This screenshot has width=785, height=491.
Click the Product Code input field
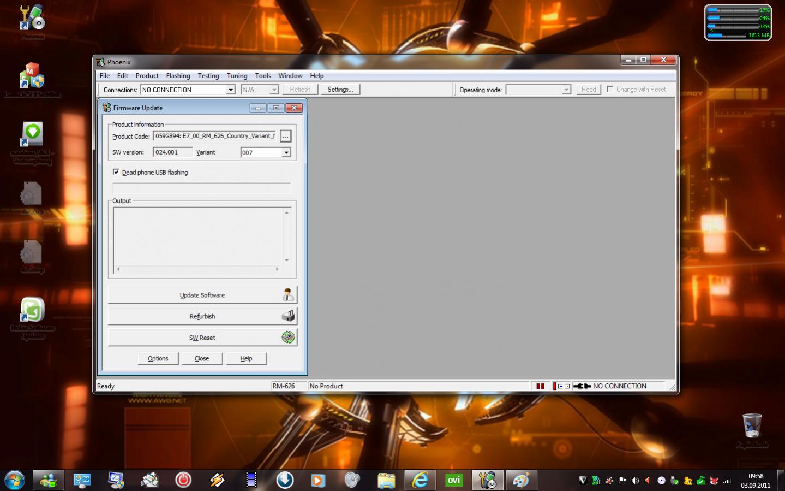(x=215, y=136)
